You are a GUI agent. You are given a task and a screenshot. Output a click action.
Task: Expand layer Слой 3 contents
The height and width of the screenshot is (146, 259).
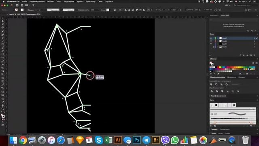coord(217,38)
